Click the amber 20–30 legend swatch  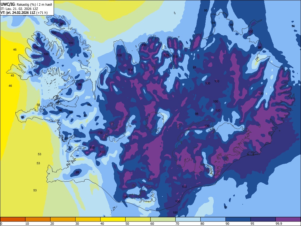click(63, 219)
